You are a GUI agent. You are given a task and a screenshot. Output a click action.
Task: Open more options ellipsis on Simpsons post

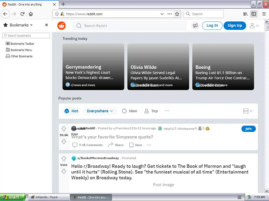point(149,145)
